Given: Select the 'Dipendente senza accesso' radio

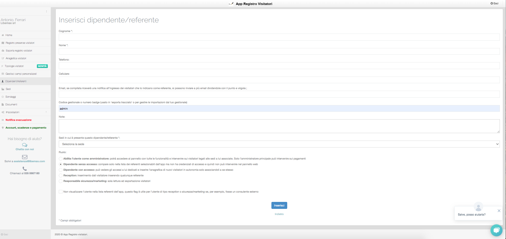Looking at the screenshot, I should tap(61, 164).
